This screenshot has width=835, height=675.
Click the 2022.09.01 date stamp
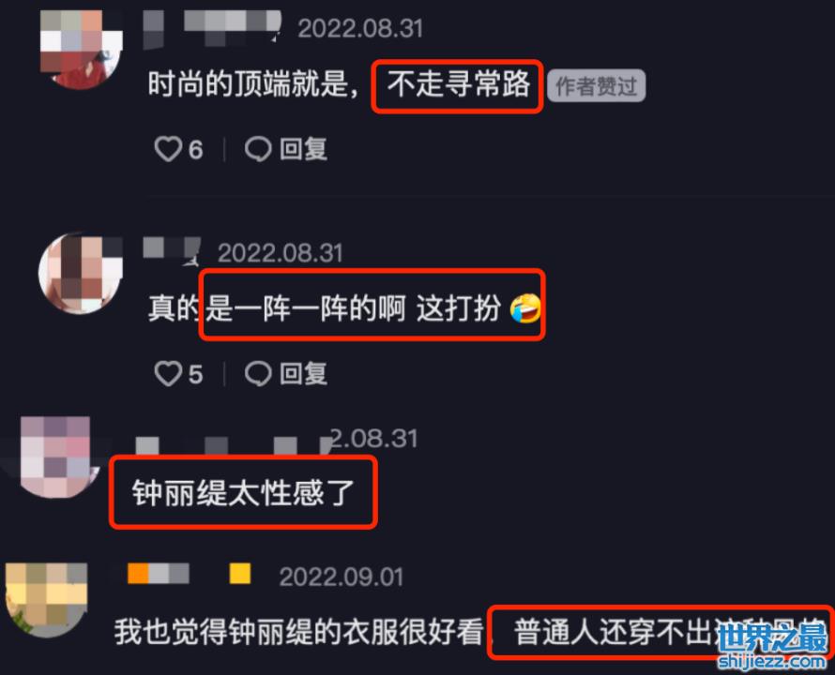(342, 577)
